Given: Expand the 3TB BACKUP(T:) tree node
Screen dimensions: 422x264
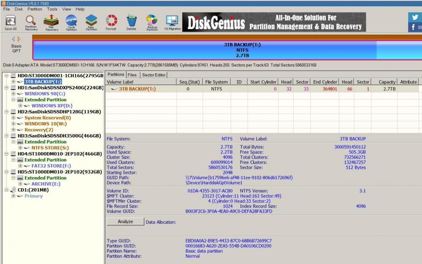Looking at the screenshot, I should pyautogui.click(x=13, y=81).
